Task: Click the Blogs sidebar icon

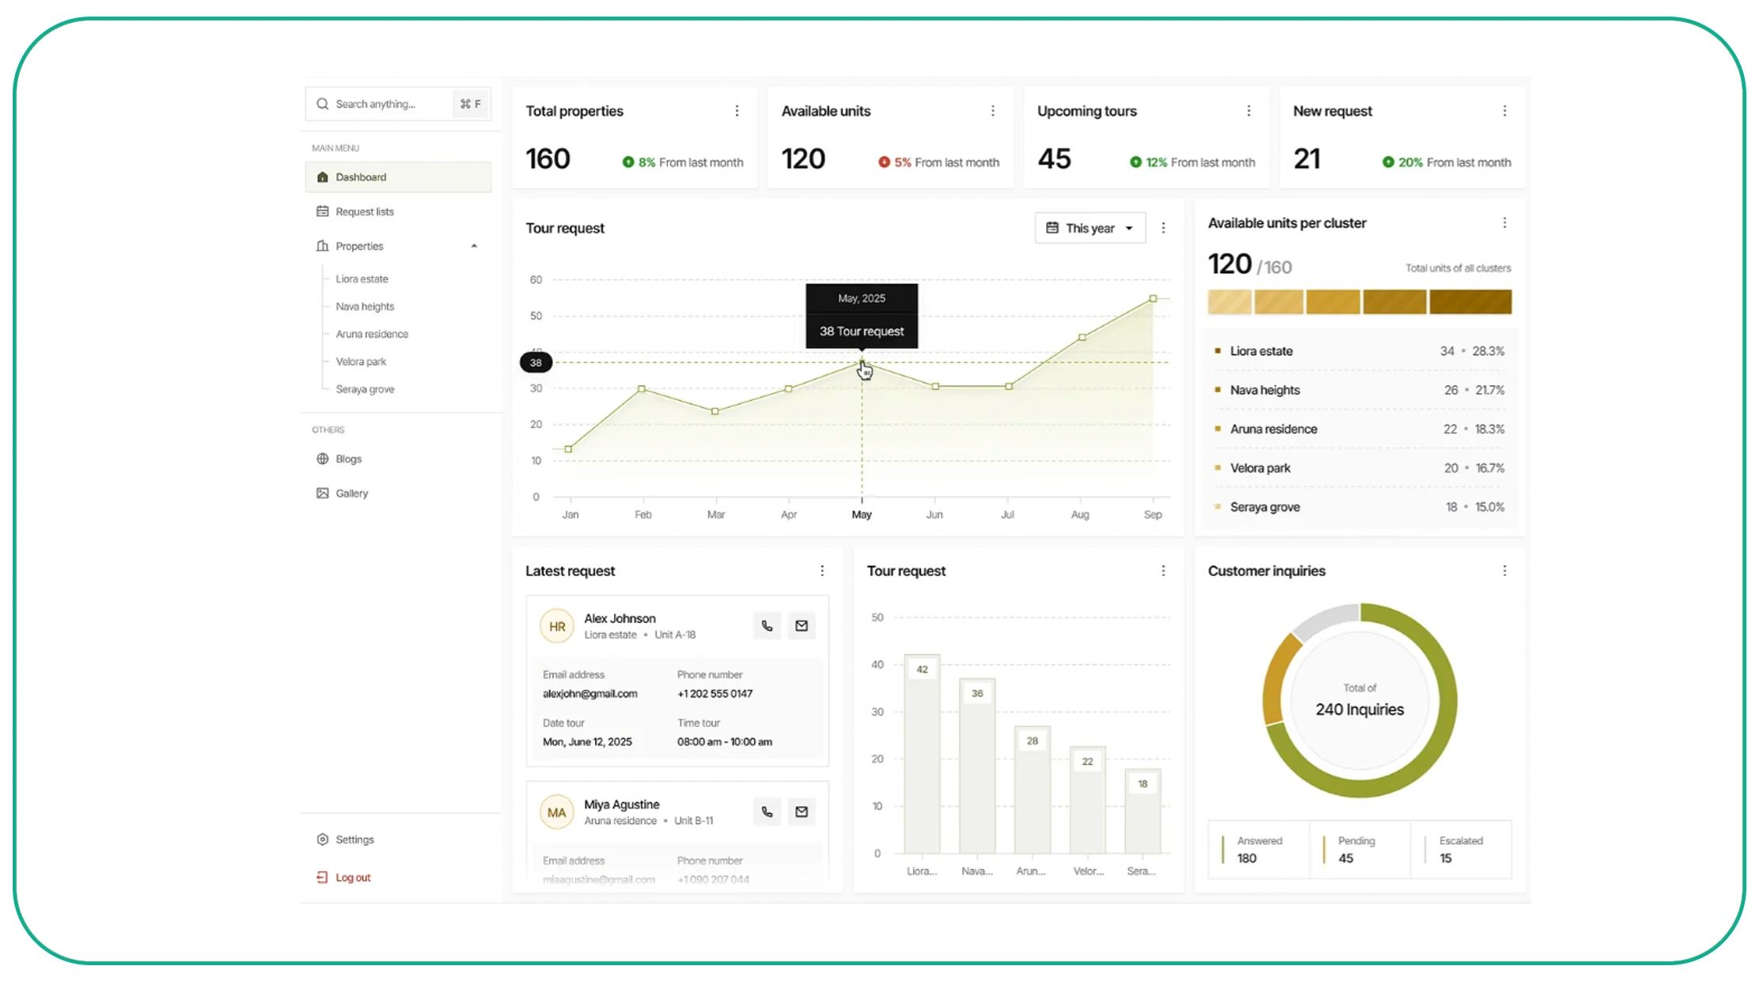Action: pos(322,458)
